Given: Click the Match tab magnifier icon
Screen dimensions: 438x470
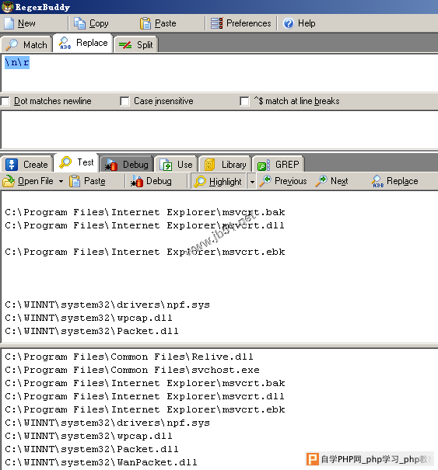Looking at the screenshot, I should point(12,44).
